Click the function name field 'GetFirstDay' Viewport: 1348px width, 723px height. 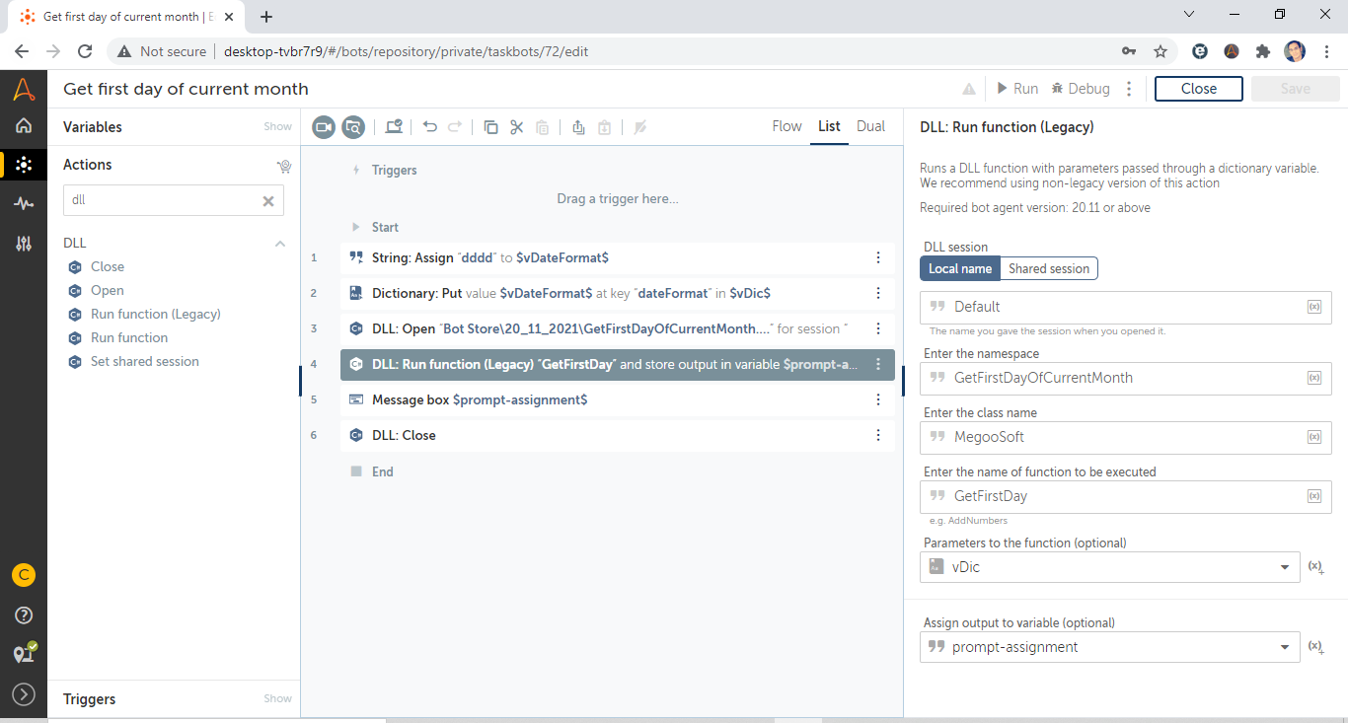pyautogui.click(x=1115, y=496)
